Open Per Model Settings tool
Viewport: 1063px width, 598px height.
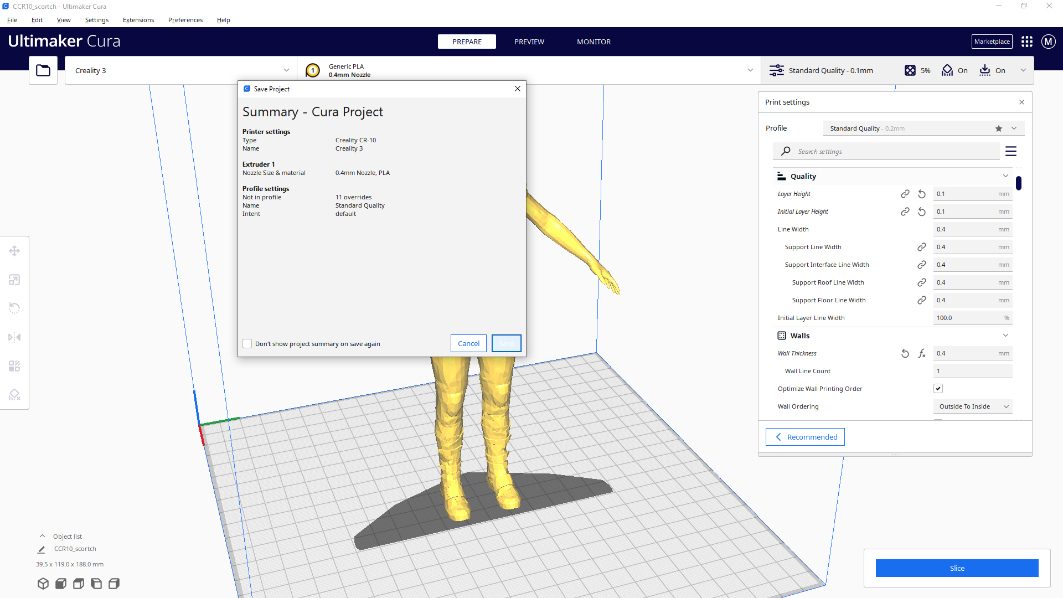[x=14, y=365]
